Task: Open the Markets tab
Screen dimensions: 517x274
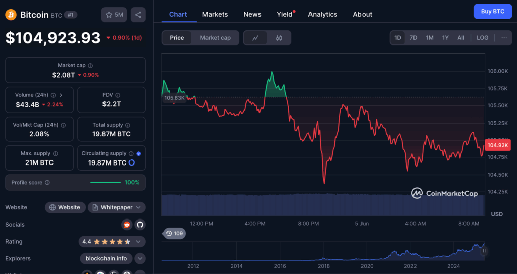Action: (215, 14)
